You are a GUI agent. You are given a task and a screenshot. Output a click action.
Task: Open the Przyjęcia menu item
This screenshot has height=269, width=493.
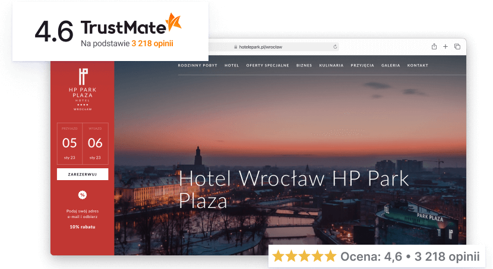pyautogui.click(x=362, y=66)
